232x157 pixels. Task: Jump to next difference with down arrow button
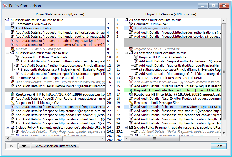point(24,146)
